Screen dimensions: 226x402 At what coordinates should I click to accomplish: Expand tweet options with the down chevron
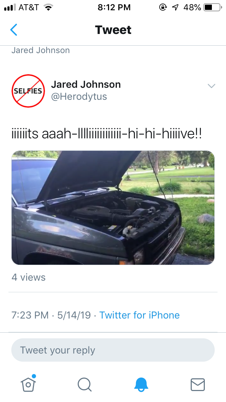point(212,86)
